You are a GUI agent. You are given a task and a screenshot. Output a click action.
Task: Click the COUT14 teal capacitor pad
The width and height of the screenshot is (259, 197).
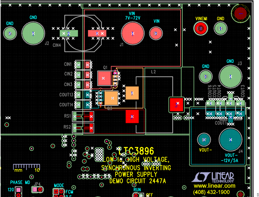pyautogui.click(x=88, y=105)
